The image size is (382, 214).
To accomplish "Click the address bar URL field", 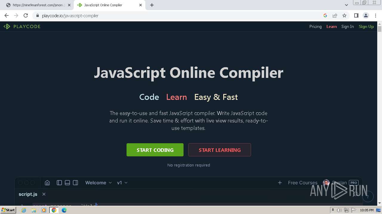I will 179,15.
